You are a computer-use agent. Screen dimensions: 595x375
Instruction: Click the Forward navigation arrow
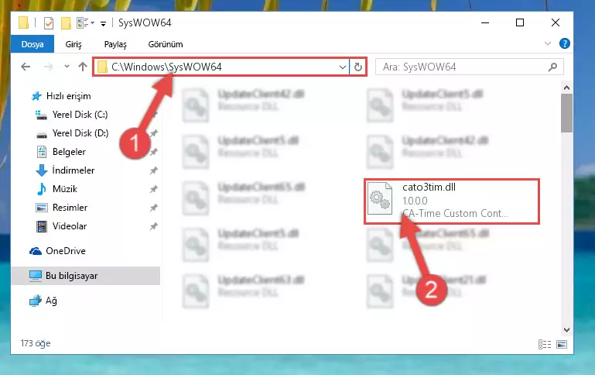click(48, 67)
